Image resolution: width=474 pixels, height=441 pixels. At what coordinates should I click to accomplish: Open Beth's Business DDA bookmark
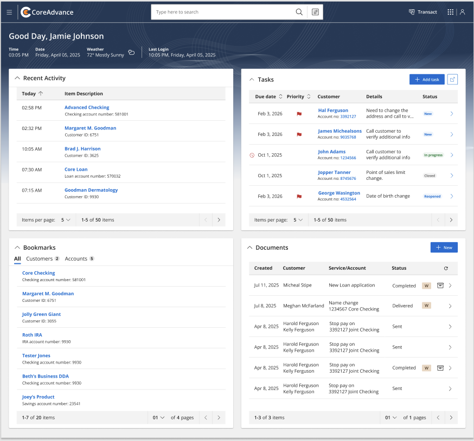46,377
